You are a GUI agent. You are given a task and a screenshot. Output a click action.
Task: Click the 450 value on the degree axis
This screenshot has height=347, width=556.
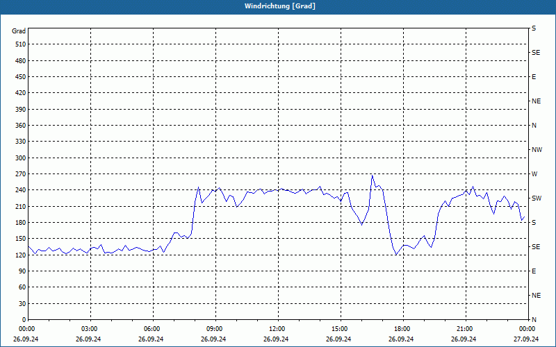[21, 77]
